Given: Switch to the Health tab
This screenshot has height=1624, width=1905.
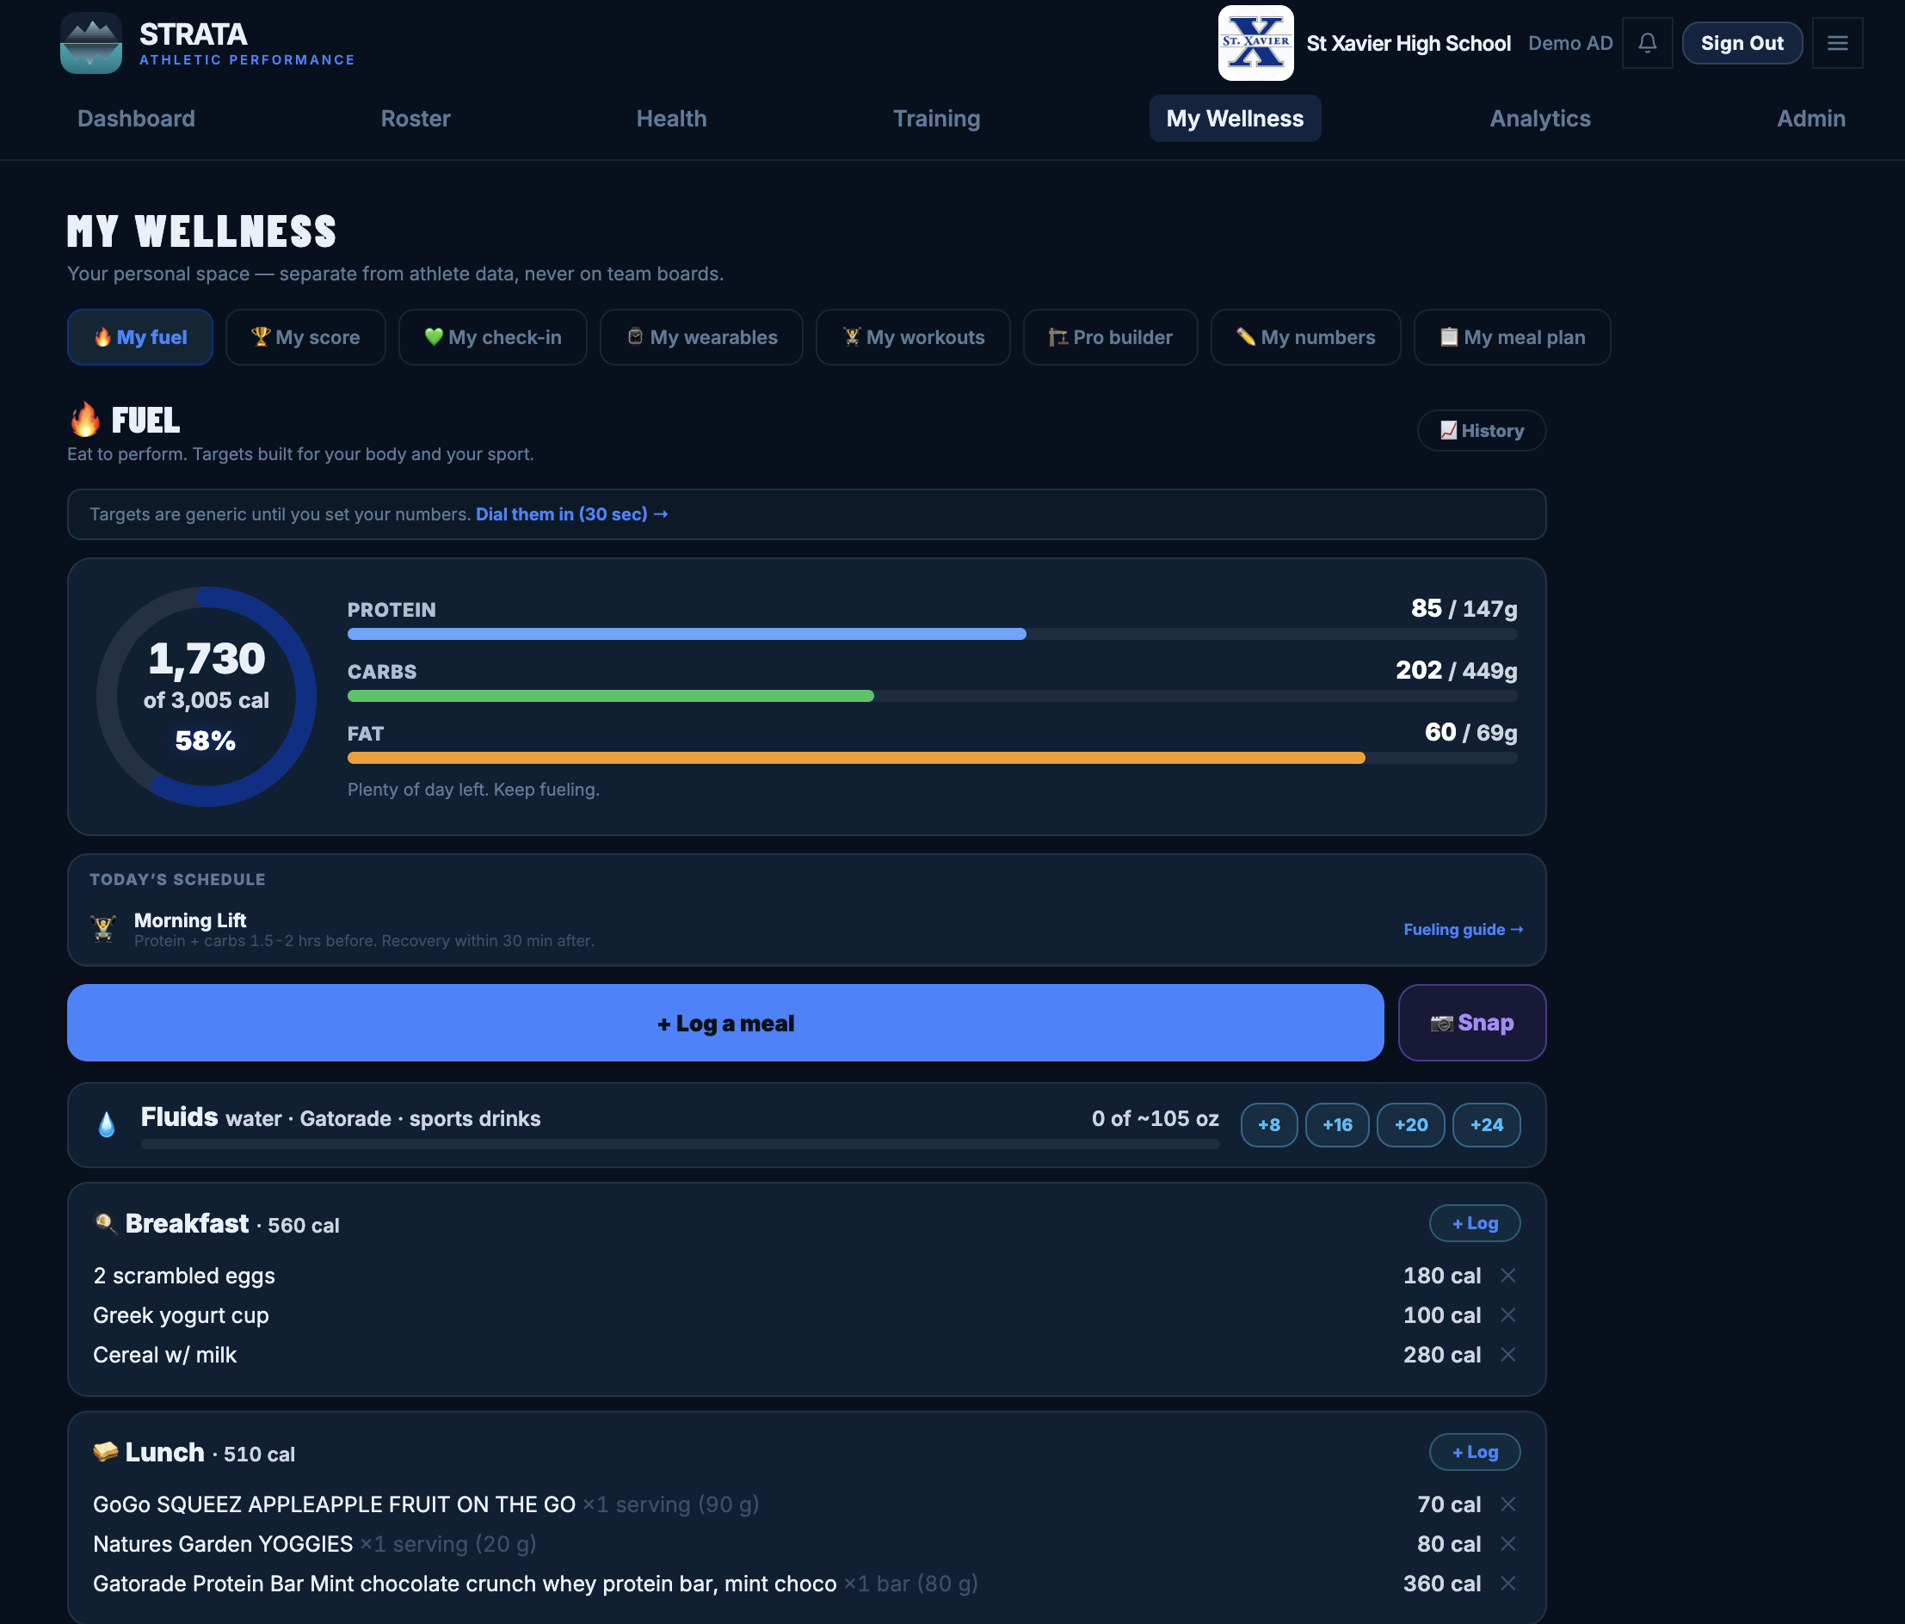Looking at the screenshot, I should (x=671, y=119).
